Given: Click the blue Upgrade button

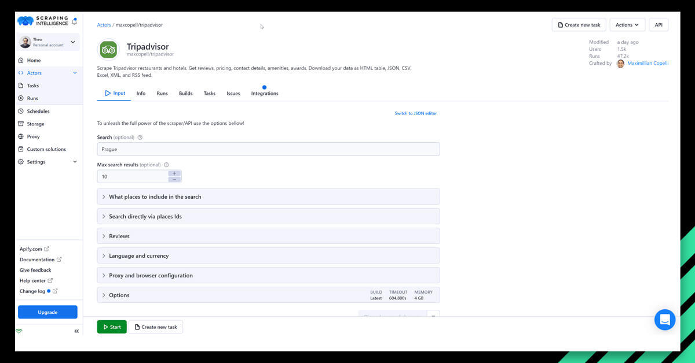Looking at the screenshot, I should tap(47, 312).
